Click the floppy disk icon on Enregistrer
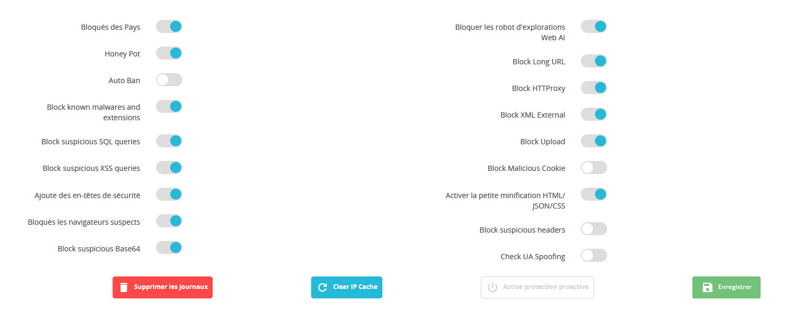This screenshot has height=312, width=793. tap(707, 287)
